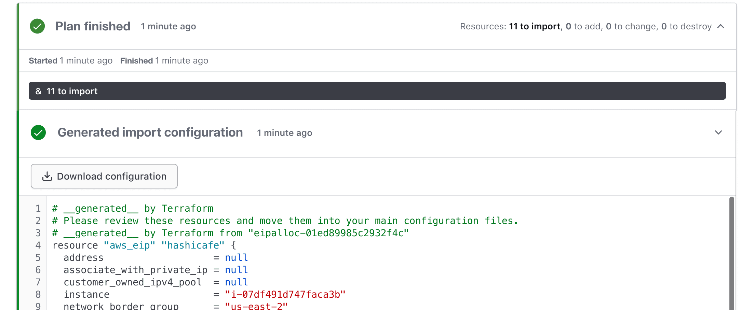Click line number 1 in code gutter
Image resolution: width=754 pixels, height=310 pixels.
point(38,208)
